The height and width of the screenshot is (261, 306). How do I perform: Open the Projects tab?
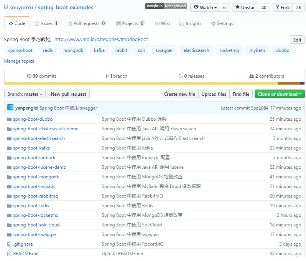130,23
